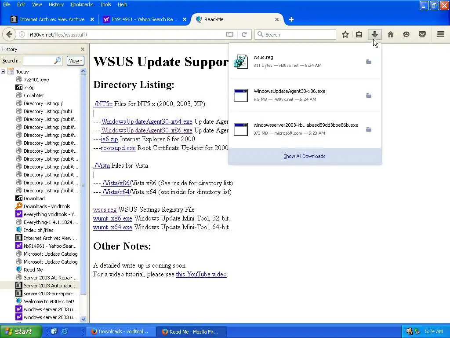Click the Back navigation arrow
The height and width of the screenshot is (338, 450).
(x=9, y=34)
